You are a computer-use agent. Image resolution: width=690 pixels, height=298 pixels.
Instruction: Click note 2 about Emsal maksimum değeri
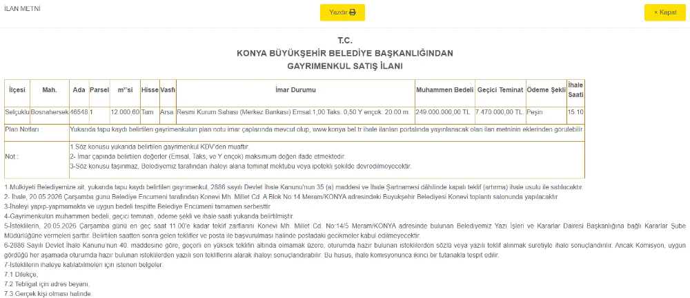coord(208,157)
